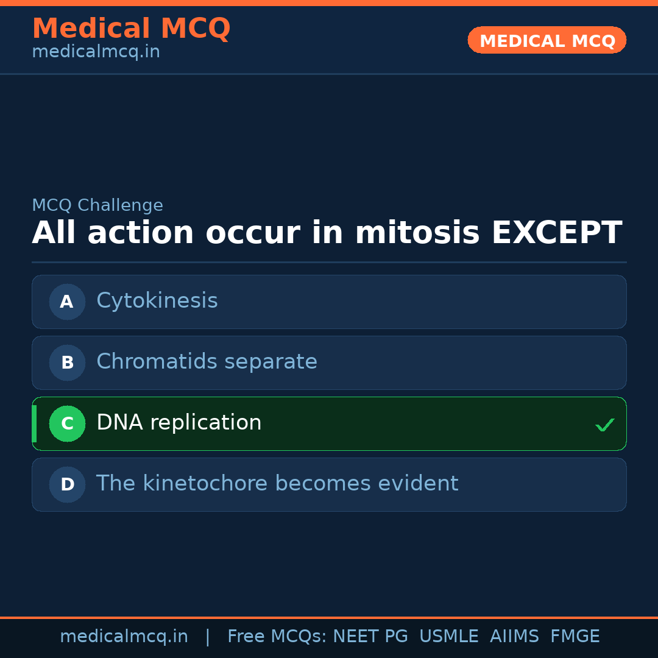Click the question heading about mitosis
The width and height of the screenshot is (658, 658).
tap(327, 233)
